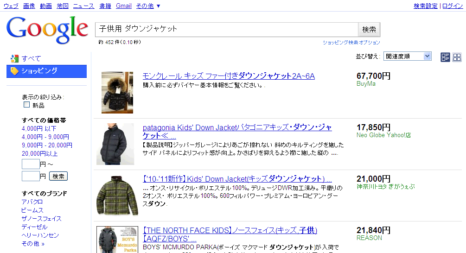The width and height of the screenshot is (466, 253).
Task: Filter by brand ヘリーハンセン
Action: 40,235
